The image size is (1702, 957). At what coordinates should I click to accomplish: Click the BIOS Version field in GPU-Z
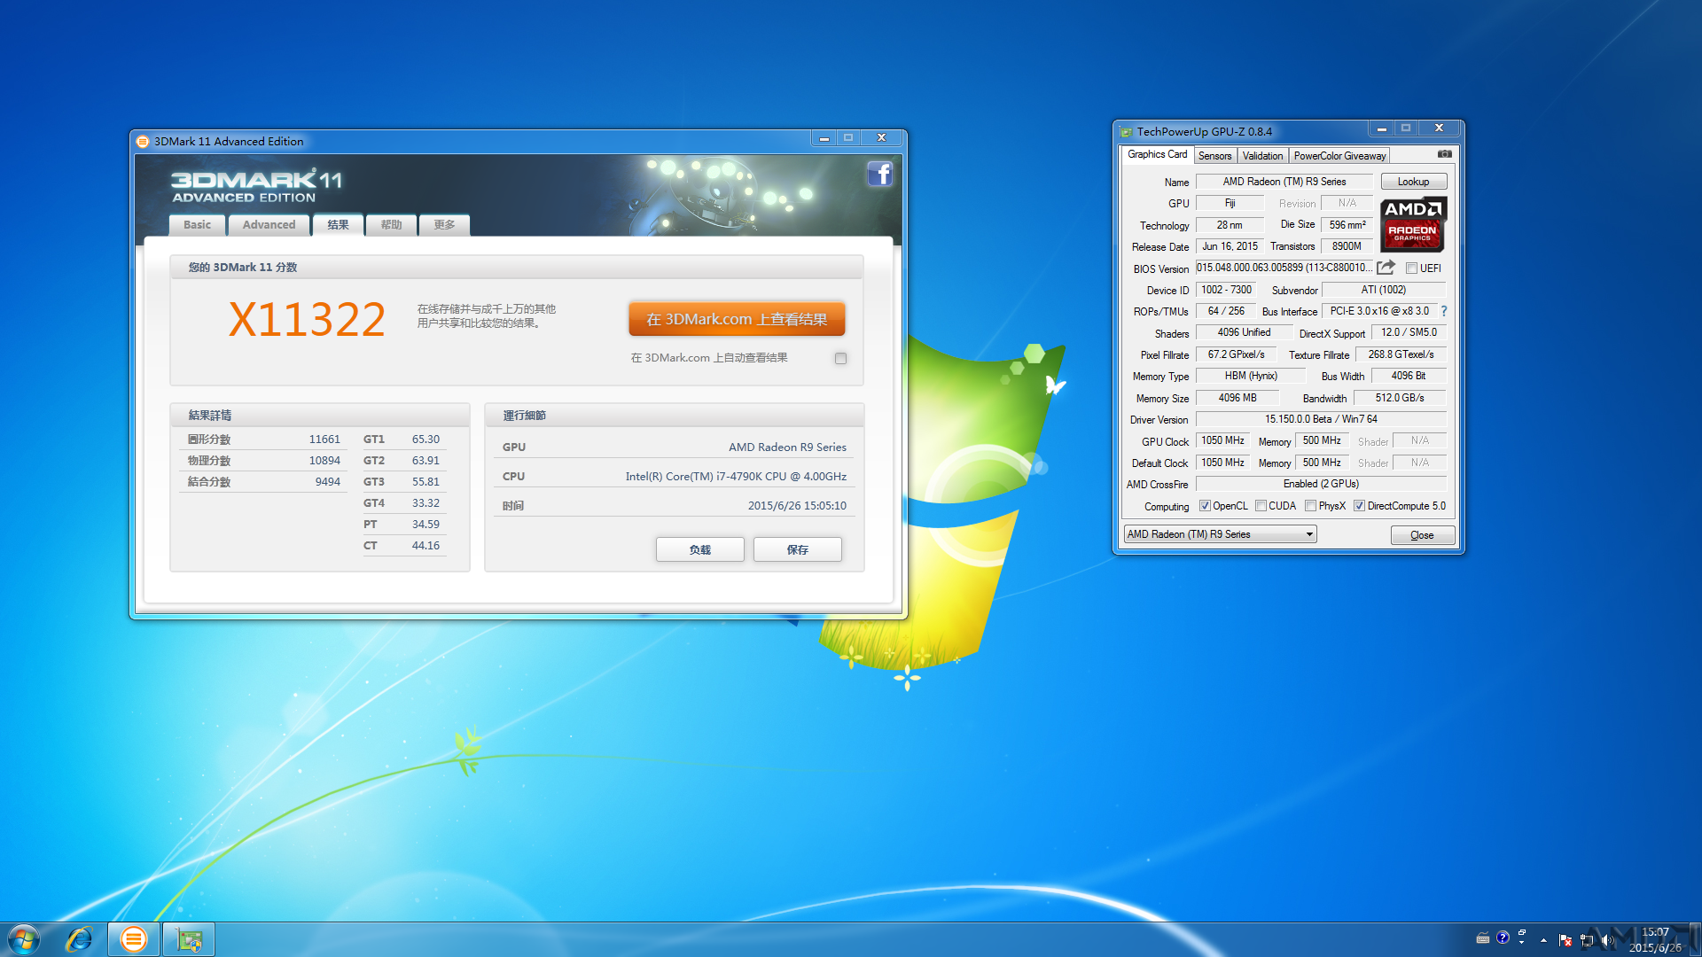(1284, 268)
